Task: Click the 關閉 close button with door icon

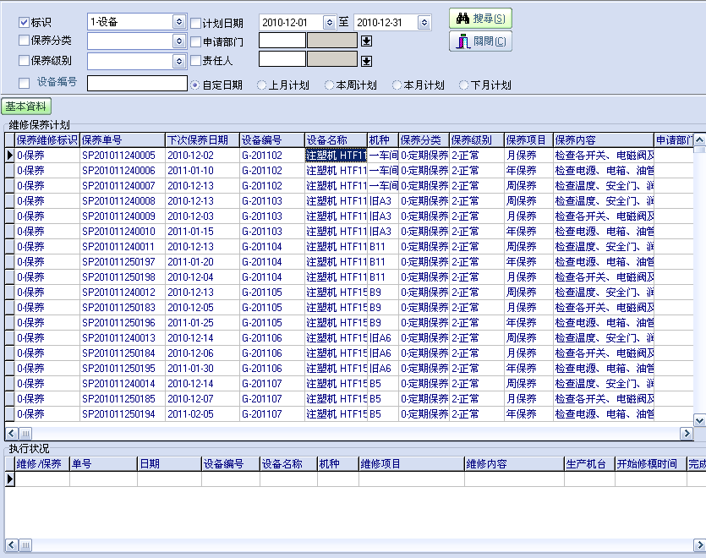Action: (480, 41)
